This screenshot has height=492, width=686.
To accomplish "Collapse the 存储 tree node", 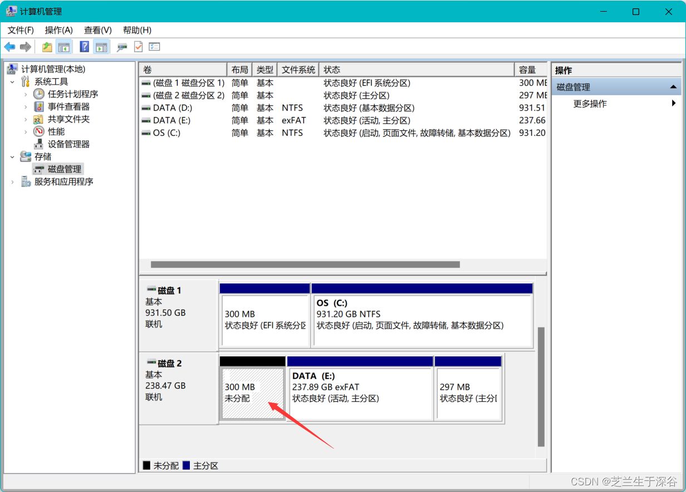I will (x=13, y=157).
